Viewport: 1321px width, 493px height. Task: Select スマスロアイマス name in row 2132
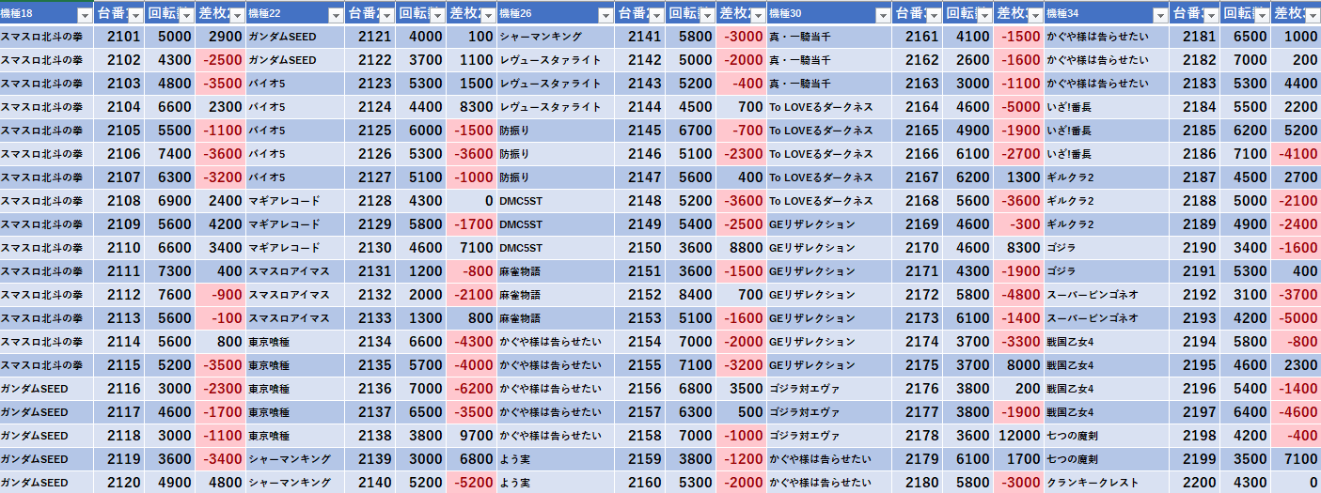(x=290, y=295)
